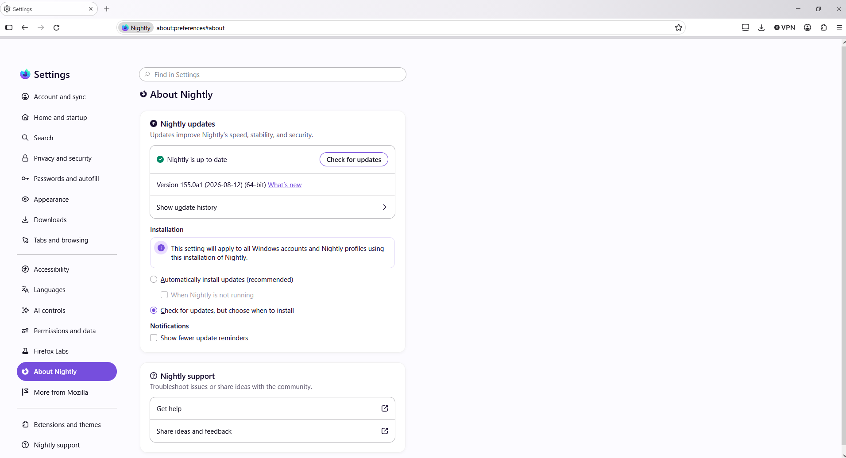Open Languages settings
Screen dimensions: 846x458
coord(67,289)
